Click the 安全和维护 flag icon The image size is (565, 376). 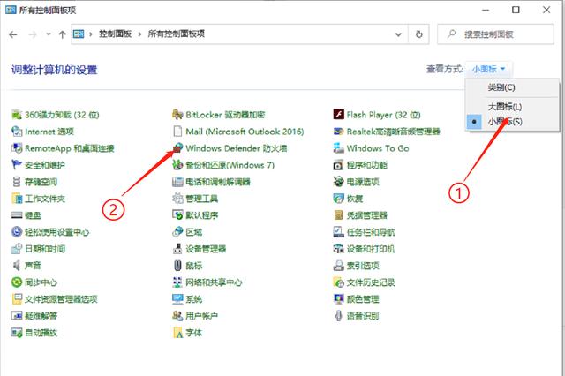point(17,165)
